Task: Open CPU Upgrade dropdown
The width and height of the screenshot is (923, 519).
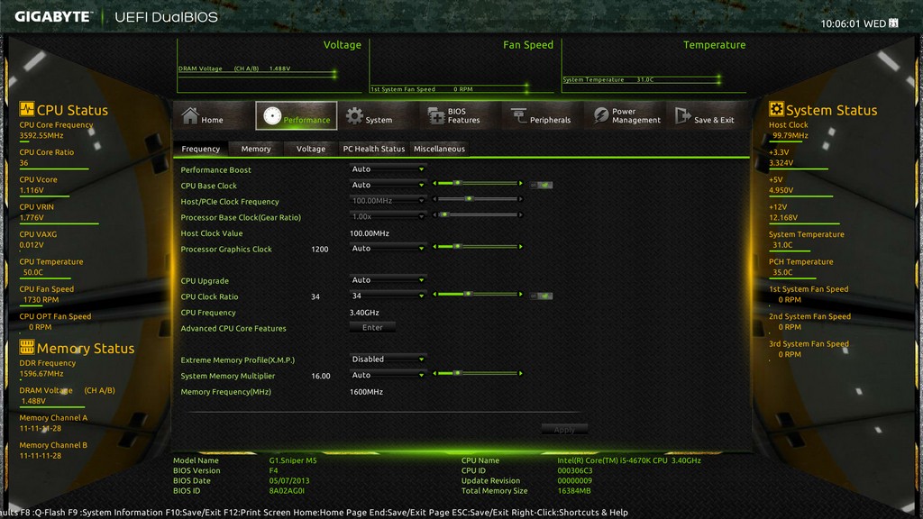Action: tap(387, 280)
